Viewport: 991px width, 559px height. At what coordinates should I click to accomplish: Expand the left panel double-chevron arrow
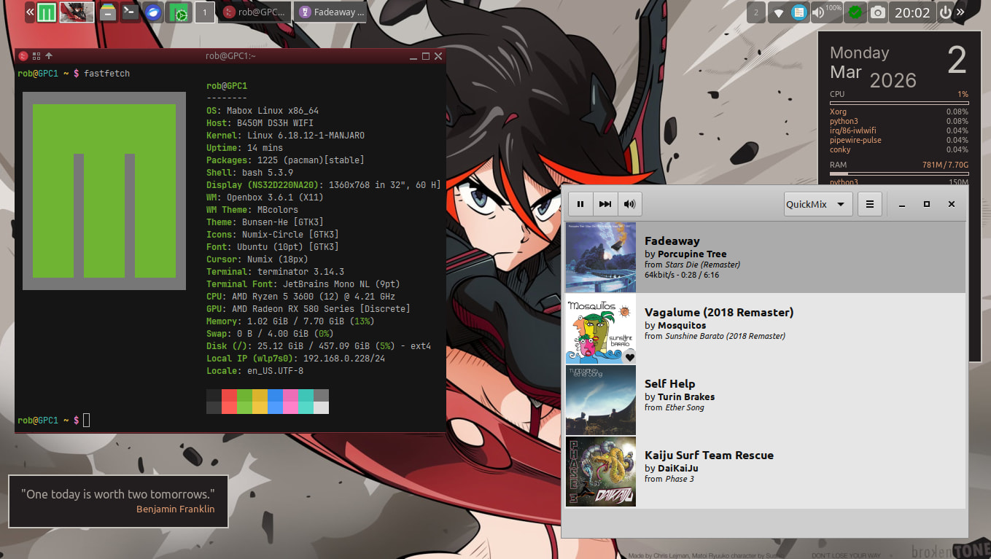pos(31,12)
